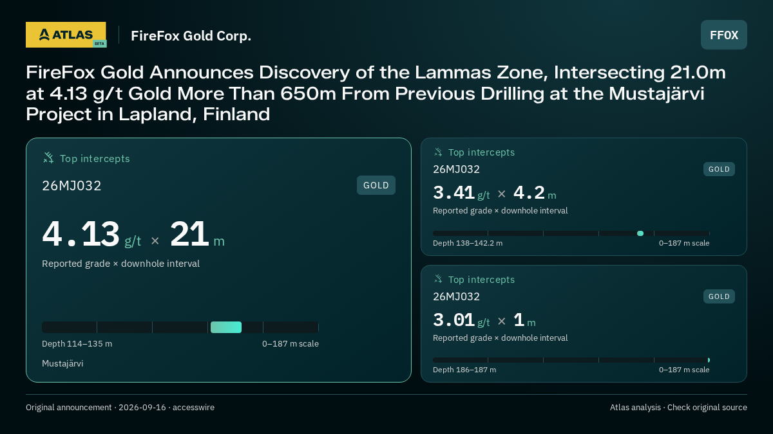Viewport: 773px width, 434px height.
Task: Click the Depth 186–187 m label
Action: pos(464,370)
